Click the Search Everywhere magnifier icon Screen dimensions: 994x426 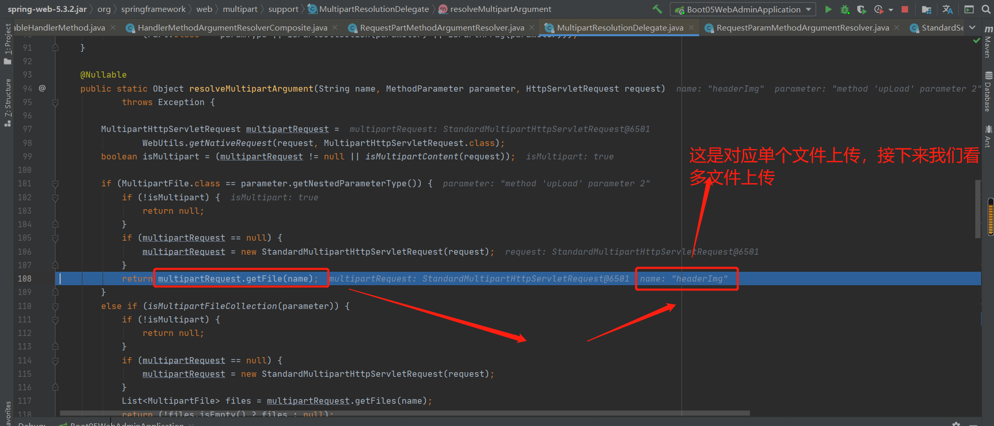tap(986, 9)
